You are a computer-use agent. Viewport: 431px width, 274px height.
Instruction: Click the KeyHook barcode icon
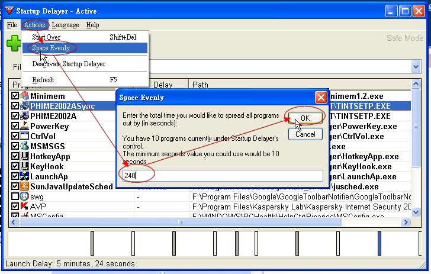[x=24, y=166]
